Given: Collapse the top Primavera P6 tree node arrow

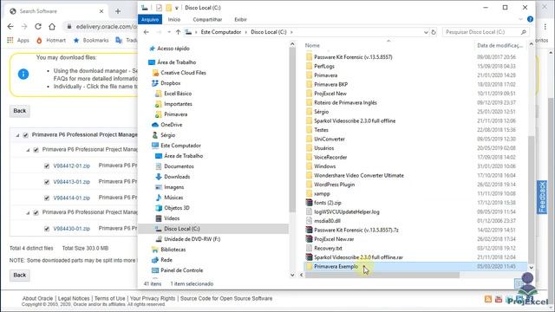Looking at the screenshot, I should click(17, 135).
